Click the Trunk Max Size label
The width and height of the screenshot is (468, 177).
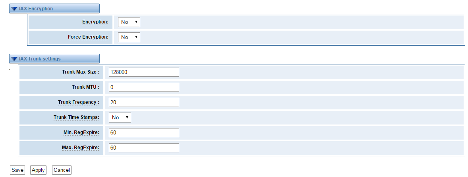coord(81,72)
